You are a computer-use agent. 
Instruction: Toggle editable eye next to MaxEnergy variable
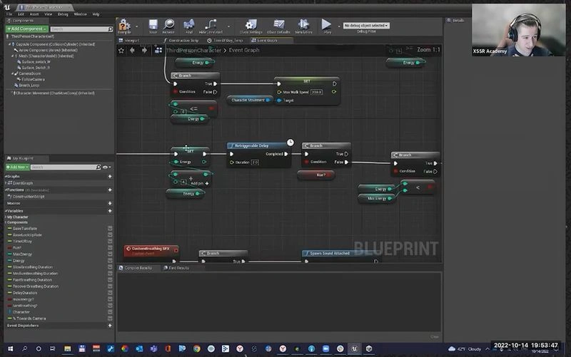(x=110, y=254)
